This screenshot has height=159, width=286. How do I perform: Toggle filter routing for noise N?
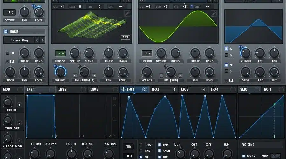[x=226, y=65]
